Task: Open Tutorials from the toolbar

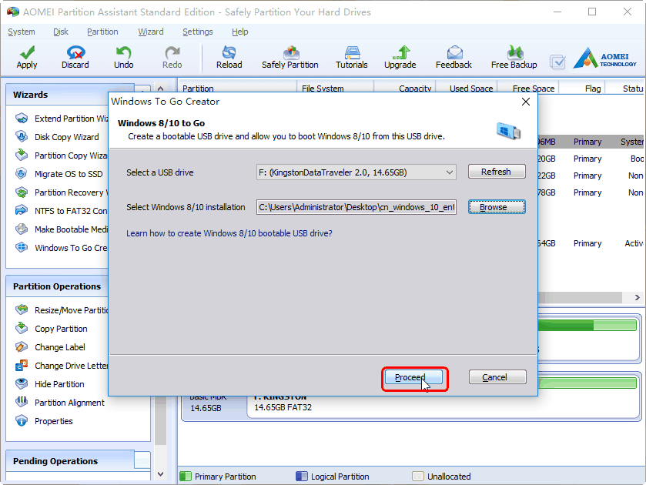Action: point(351,57)
